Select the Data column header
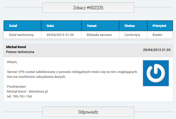176x119 pixels. pos(61,26)
